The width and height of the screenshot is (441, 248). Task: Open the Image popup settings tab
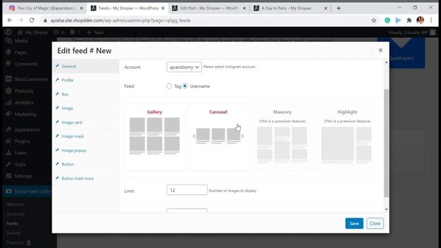click(85, 150)
